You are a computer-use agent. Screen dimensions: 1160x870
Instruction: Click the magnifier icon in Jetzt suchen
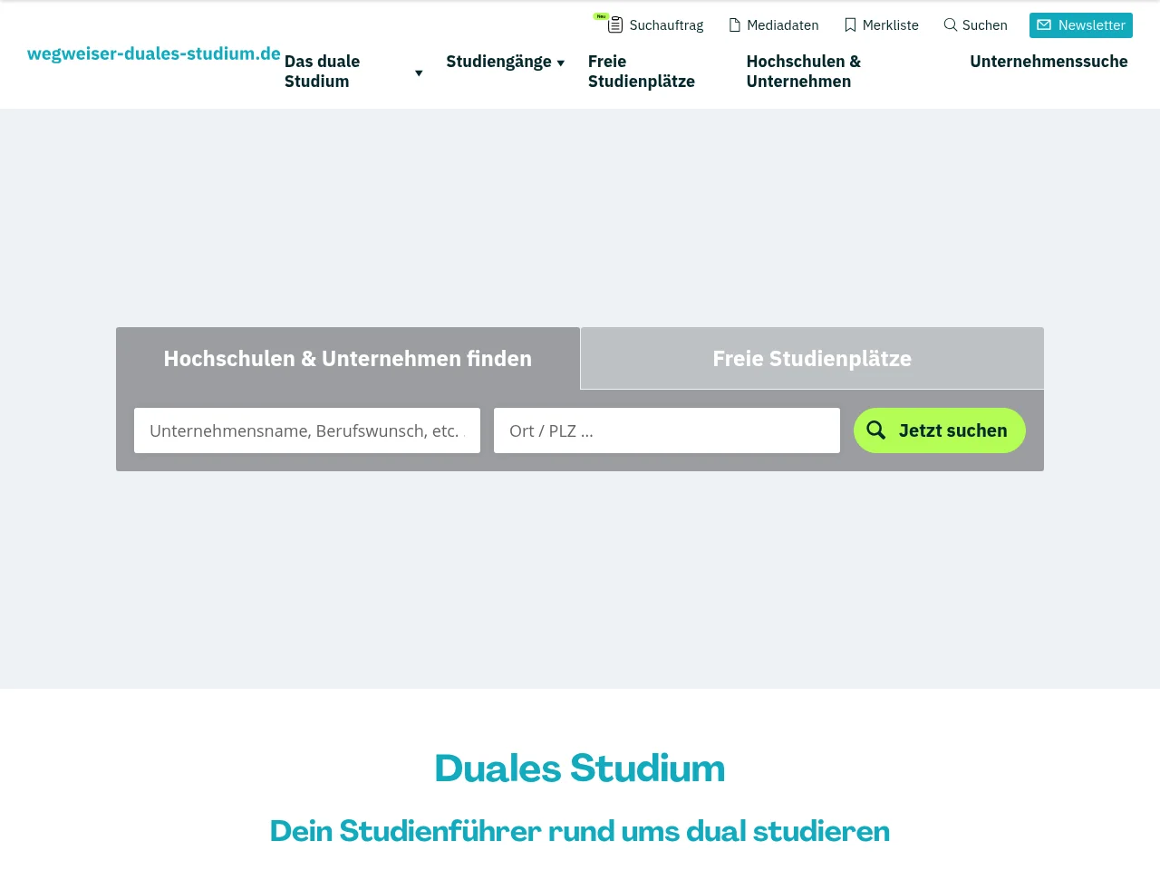[x=875, y=430]
